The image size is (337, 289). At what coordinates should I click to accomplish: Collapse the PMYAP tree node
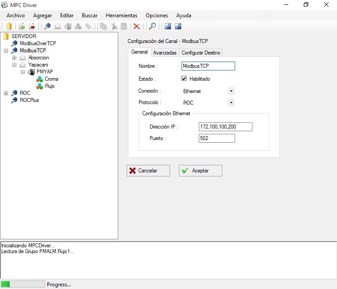coord(23,72)
